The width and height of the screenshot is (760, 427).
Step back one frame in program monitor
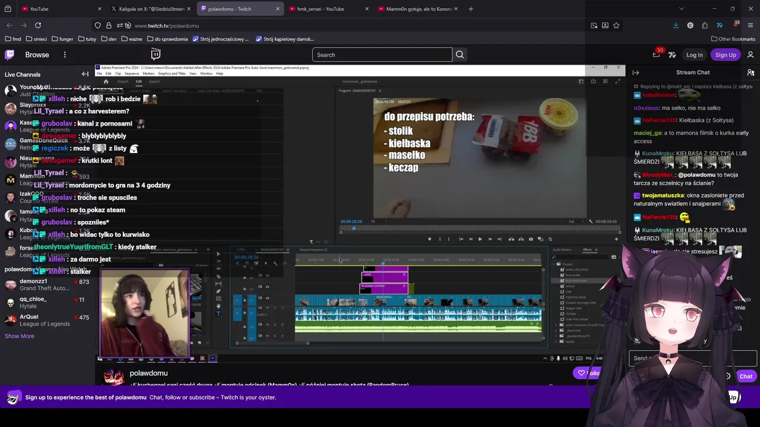pyautogui.click(x=470, y=239)
